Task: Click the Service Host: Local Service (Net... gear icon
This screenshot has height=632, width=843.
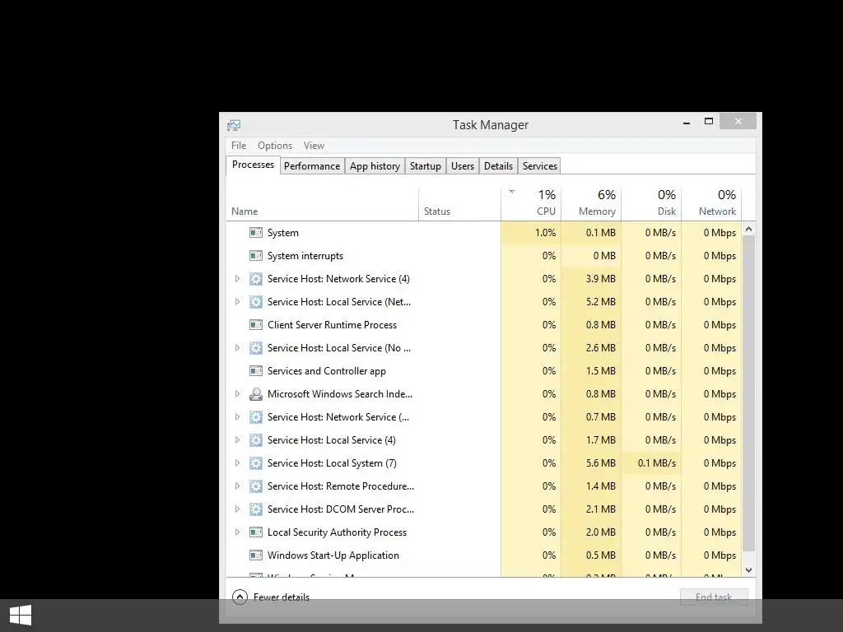Action: (256, 302)
